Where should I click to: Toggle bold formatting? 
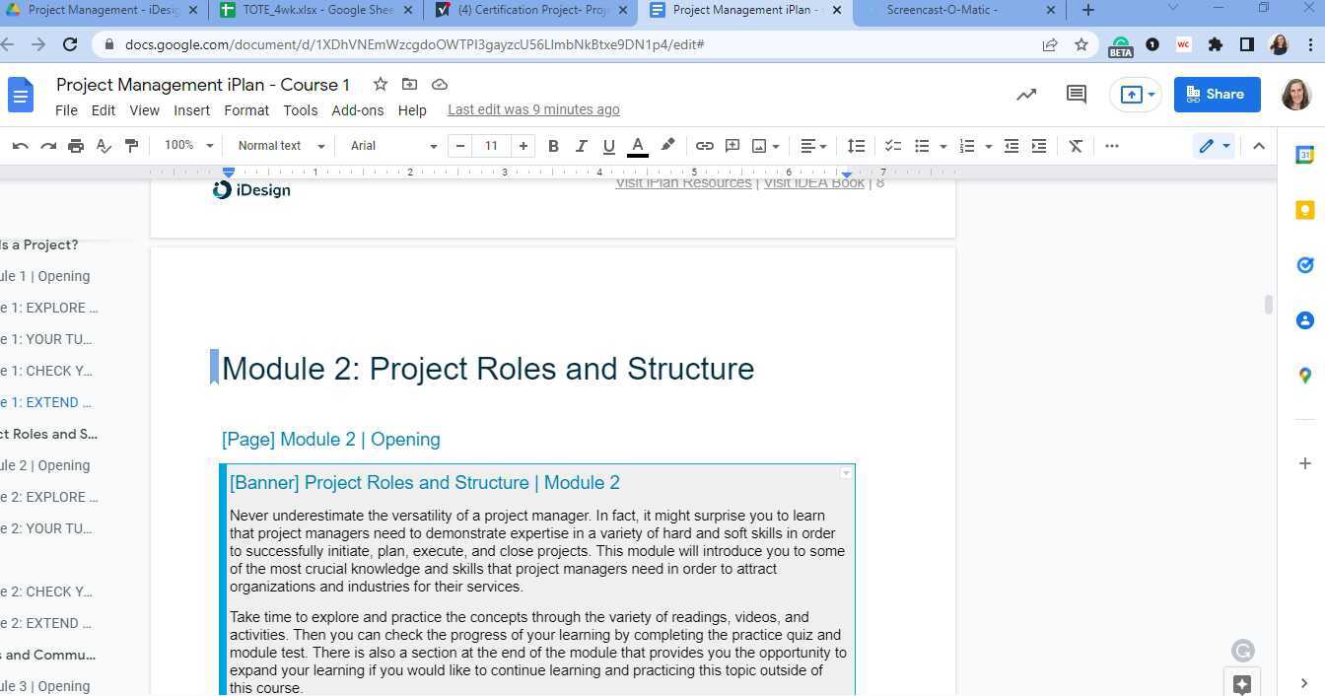[x=553, y=145]
